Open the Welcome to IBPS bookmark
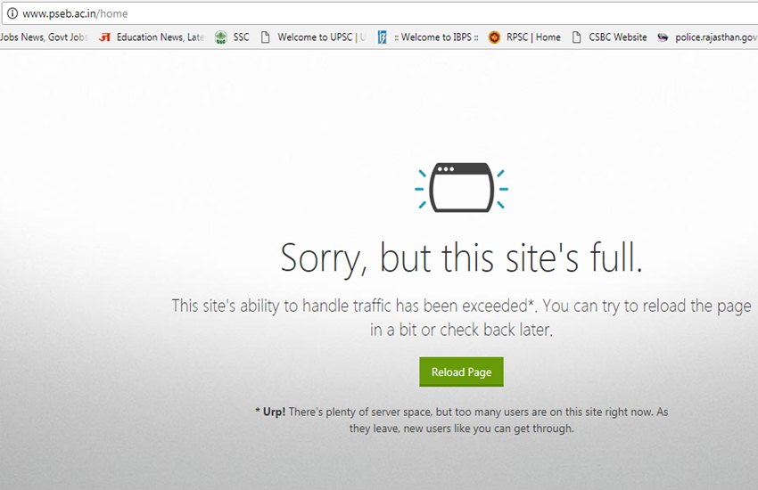 pyautogui.click(x=436, y=37)
